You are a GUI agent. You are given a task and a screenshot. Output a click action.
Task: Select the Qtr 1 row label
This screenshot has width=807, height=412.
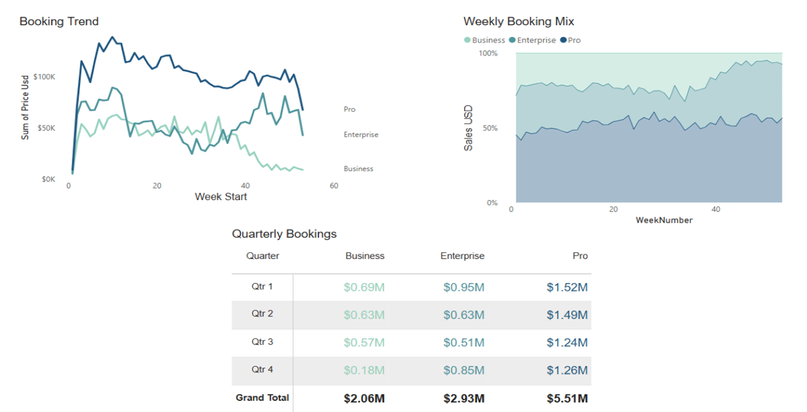coord(262,286)
